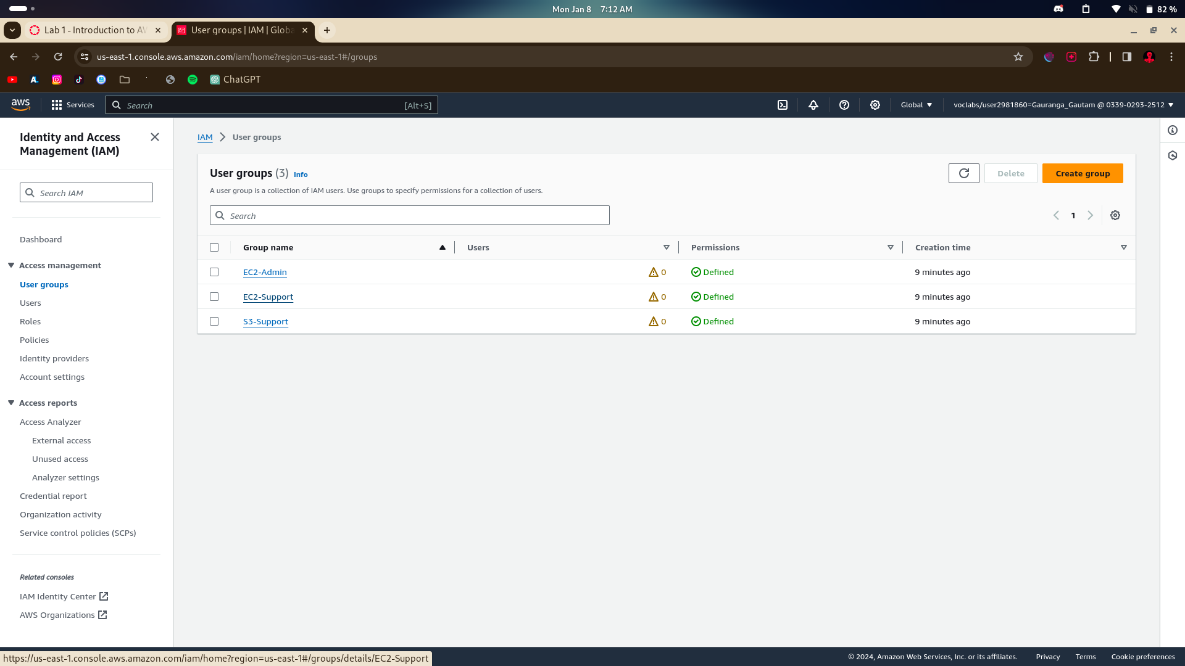Click the AWS help question mark icon

[844, 105]
